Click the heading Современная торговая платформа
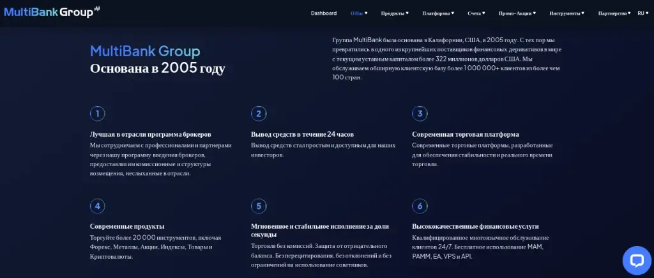Viewport: 654px width, 278px height. pyautogui.click(x=466, y=134)
